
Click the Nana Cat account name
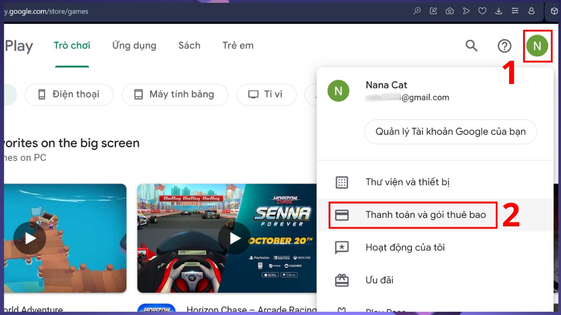(386, 85)
